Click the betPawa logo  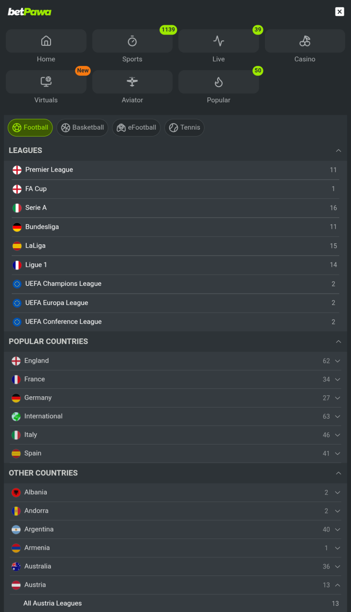(x=29, y=12)
